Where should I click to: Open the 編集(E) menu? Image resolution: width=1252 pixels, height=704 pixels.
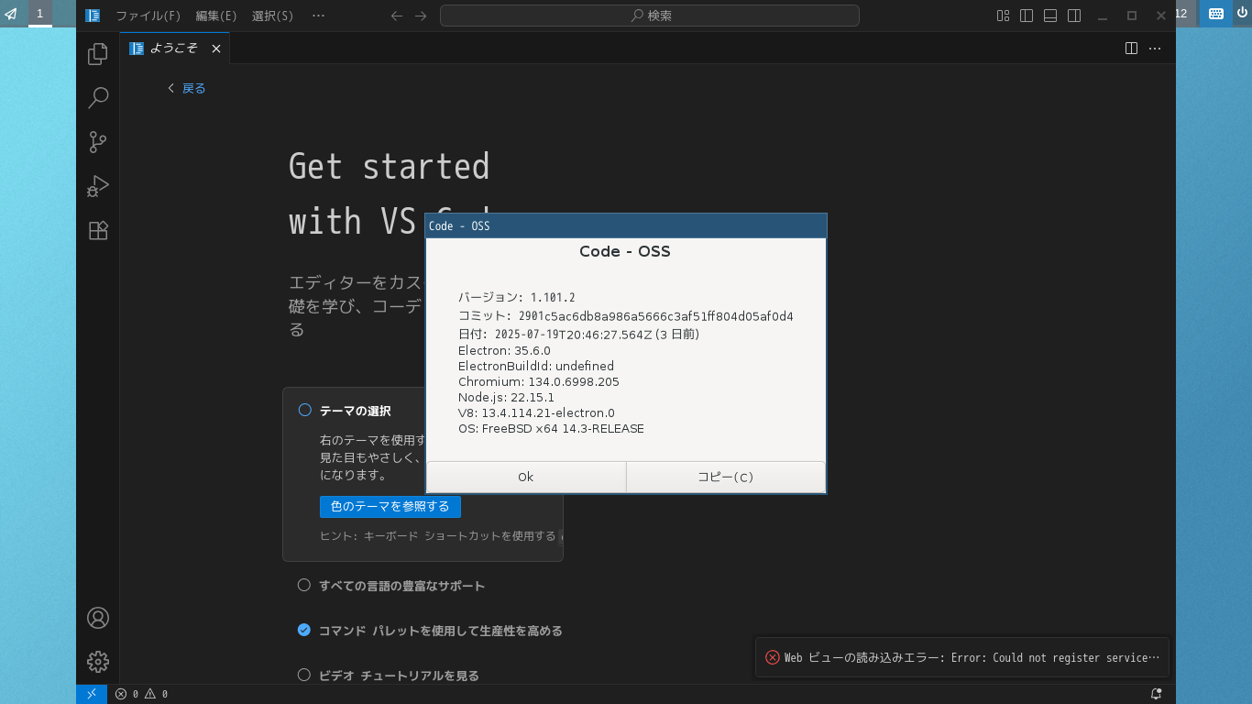click(216, 16)
